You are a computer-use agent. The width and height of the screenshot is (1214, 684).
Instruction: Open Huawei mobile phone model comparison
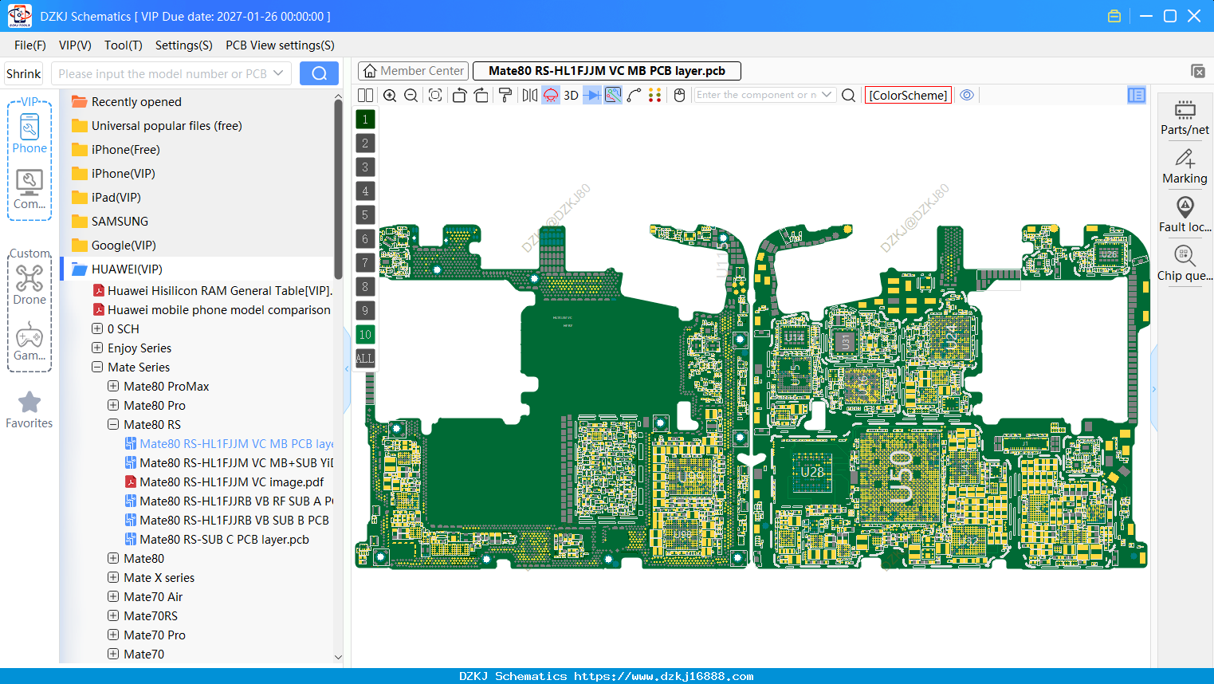click(x=211, y=309)
